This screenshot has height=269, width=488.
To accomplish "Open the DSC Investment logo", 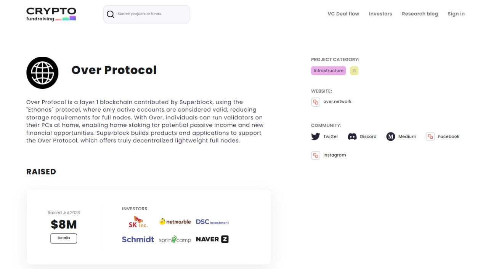I will tap(212, 222).
